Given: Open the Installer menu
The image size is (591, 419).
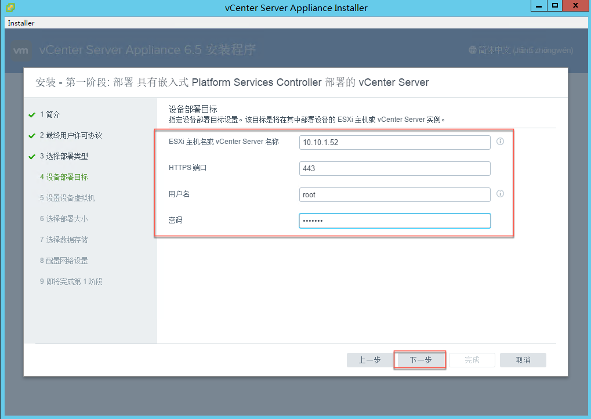Looking at the screenshot, I should pos(21,23).
